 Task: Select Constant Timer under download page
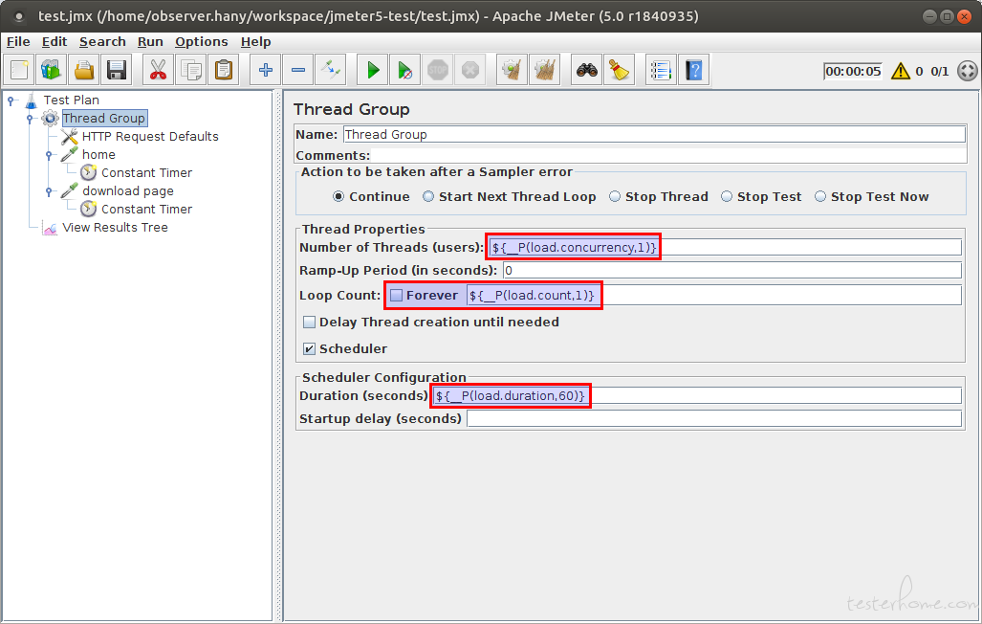coord(146,210)
